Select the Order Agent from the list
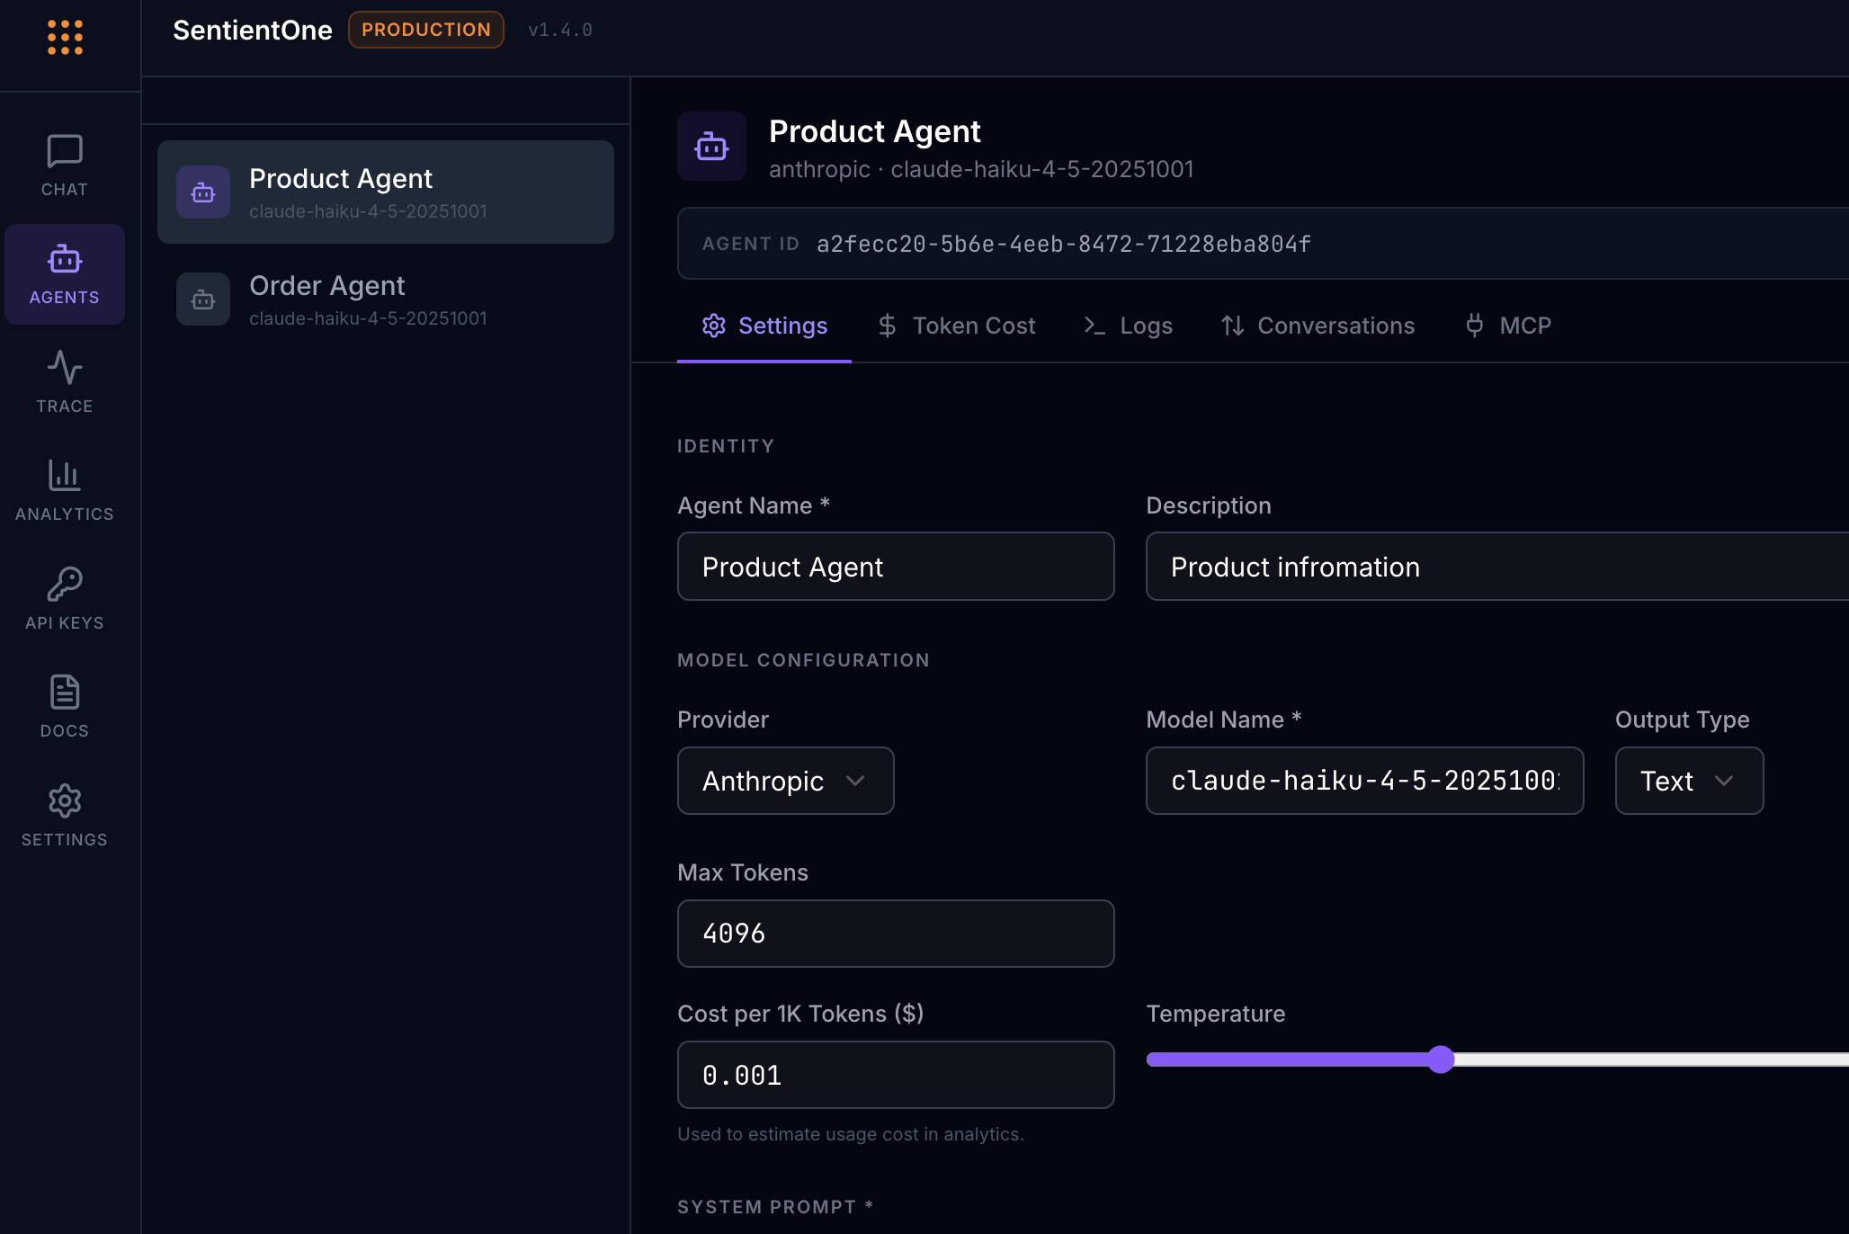This screenshot has width=1849, height=1234. pyautogui.click(x=385, y=299)
